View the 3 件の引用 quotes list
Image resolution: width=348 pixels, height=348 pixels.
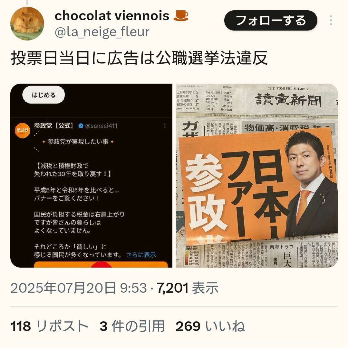pos(132,326)
